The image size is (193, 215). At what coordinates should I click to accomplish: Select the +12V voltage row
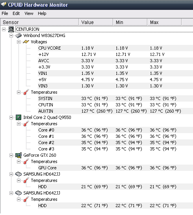coord(115,54)
